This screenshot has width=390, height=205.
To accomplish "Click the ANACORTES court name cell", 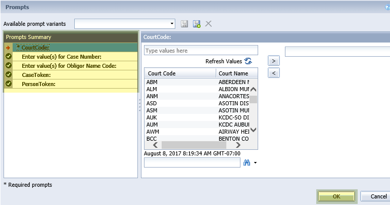I will click(233, 96).
